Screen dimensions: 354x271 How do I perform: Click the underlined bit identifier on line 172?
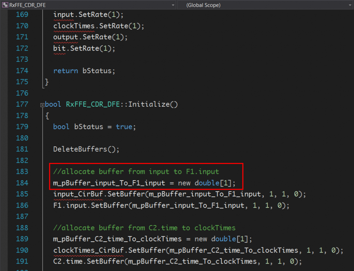tap(59, 48)
